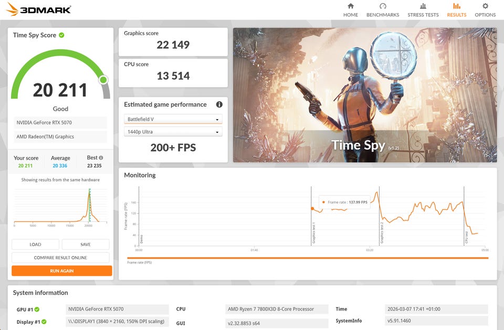Screen dimensions: 504x330
Task: Click the Average score value 20 336
Action: click(x=60, y=166)
